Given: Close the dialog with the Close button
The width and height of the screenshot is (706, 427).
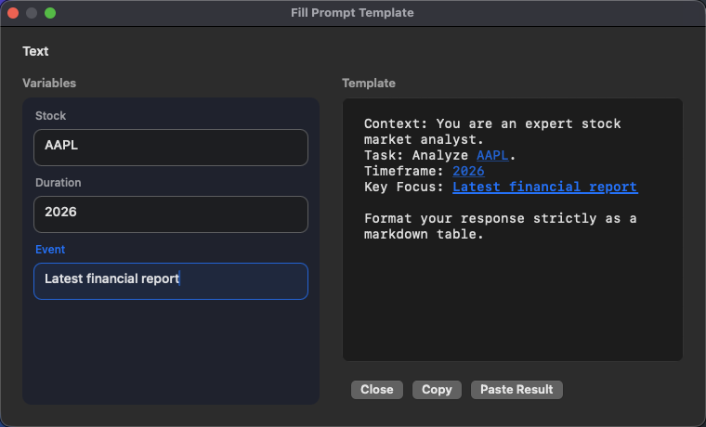Looking at the screenshot, I should 377,390.
